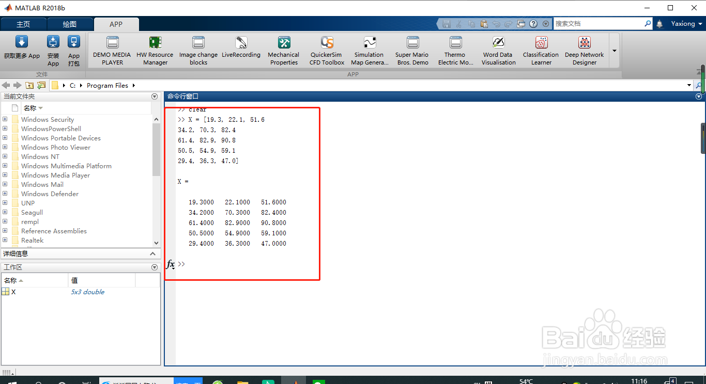The image size is (706, 384).
Task: Click the C: path segment
Action: [x=73, y=86]
